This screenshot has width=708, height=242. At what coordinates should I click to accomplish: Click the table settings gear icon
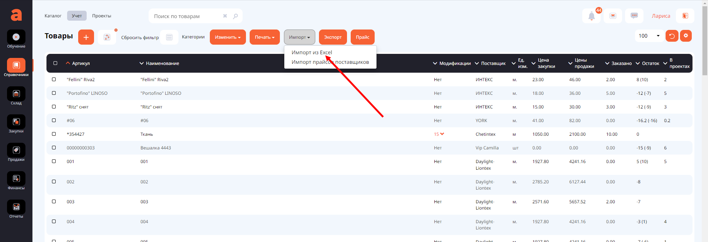[x=686, y=36]
